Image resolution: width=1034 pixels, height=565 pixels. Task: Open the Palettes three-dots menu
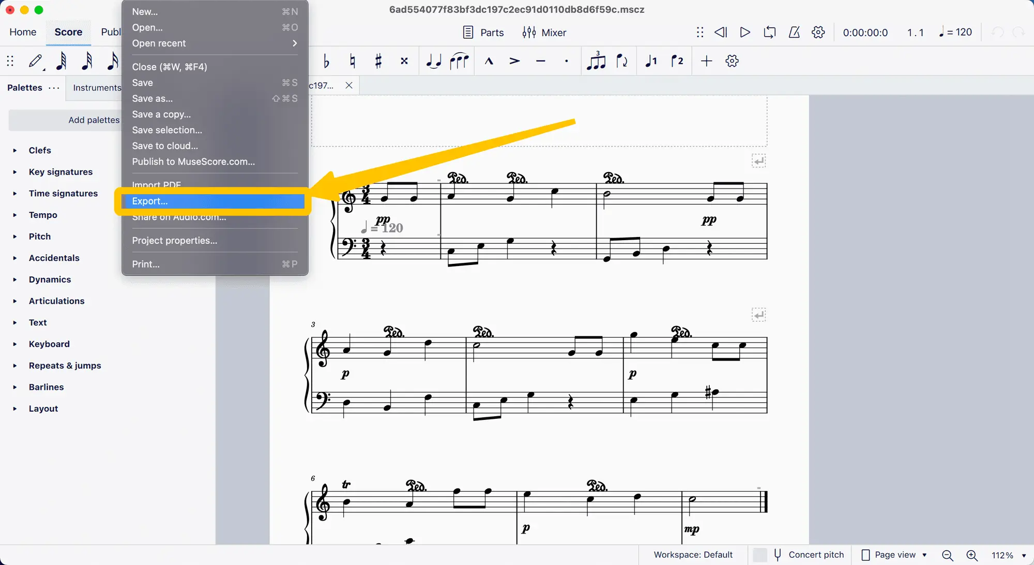click(x=54, y=88)
